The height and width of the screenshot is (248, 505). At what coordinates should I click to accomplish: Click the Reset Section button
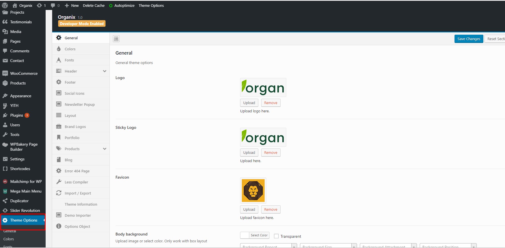[495, 39]
